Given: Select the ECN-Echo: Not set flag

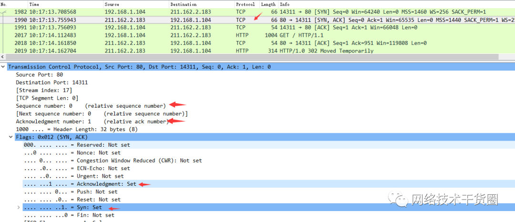Looking at the screenshot, I should coord(77,168).
